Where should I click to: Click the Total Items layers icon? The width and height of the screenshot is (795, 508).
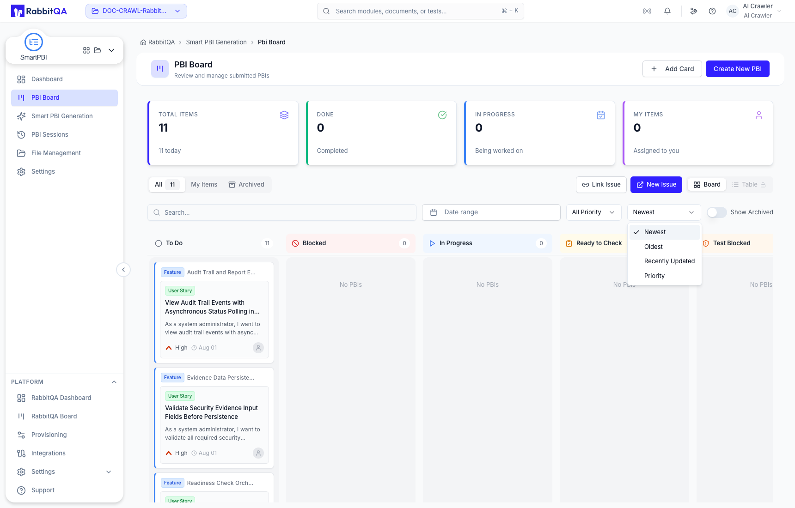click(x=284, y=115)
